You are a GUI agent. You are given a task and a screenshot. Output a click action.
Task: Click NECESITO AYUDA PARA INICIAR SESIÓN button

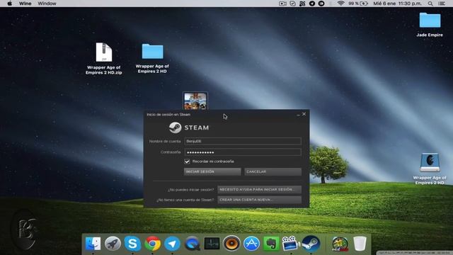click(260, 189)
